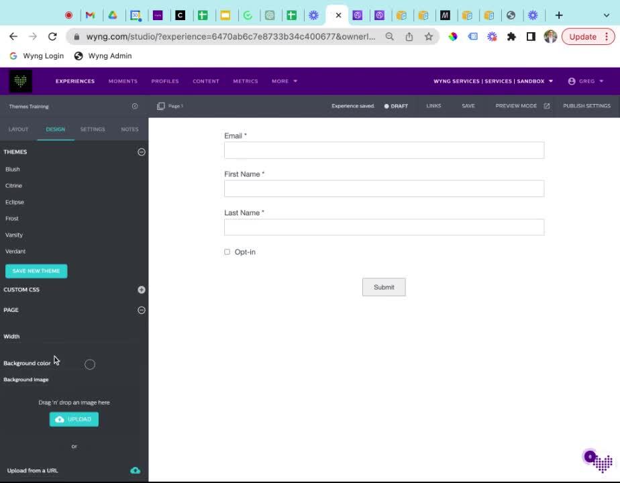Open Gmail tab in browser
The image size is (620, 483).
pyautogui.click(x=90, y=15)
